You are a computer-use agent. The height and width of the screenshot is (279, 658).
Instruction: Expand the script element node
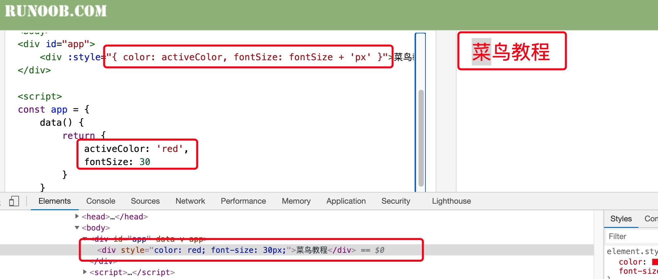pyautogui.click(x=85, y=272)
